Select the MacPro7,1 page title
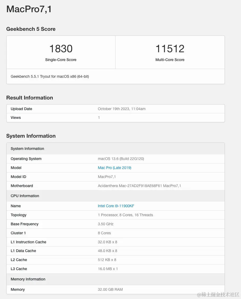This screenshot has width=241, height=299. (x=29, y=9)
